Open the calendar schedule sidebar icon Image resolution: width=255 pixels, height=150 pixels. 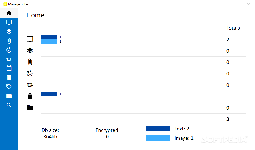[9, 68]
